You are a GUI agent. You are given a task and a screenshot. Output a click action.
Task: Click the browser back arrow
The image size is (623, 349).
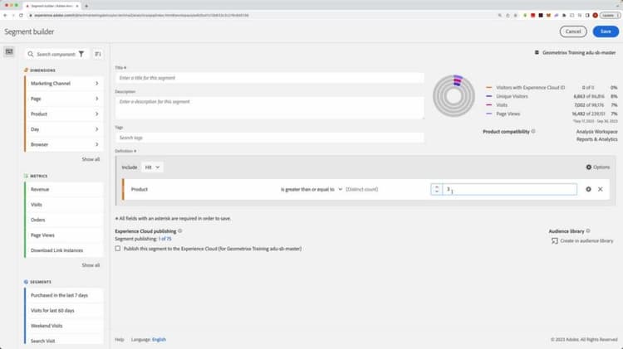(5, 15)
